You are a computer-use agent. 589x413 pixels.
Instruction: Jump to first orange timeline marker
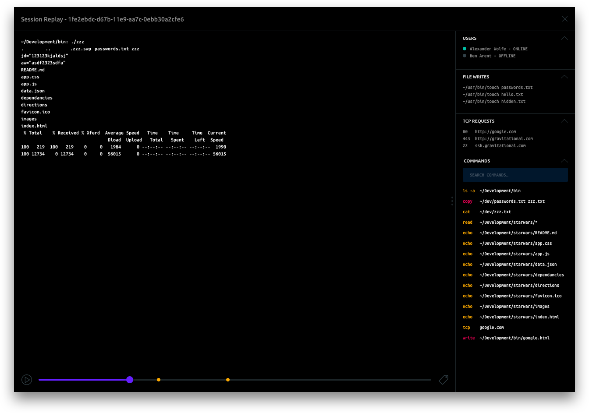pos(159,380)
